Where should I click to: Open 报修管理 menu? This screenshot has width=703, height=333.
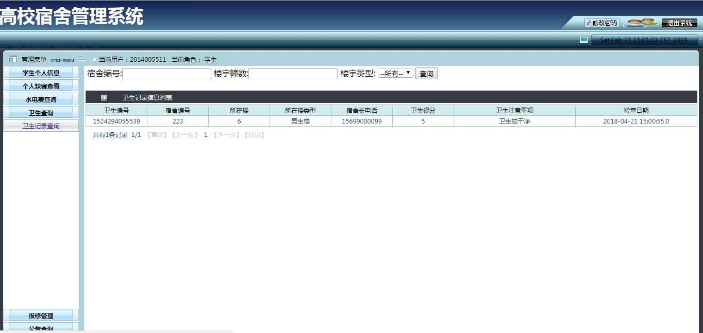point(41,316)
